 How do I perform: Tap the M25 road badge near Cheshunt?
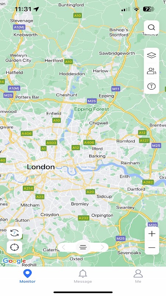tap(92, 101)
